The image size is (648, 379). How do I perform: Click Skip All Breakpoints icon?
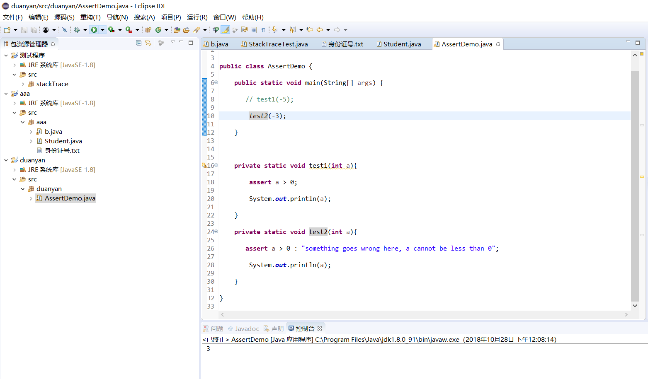click(x=65, y=30)
